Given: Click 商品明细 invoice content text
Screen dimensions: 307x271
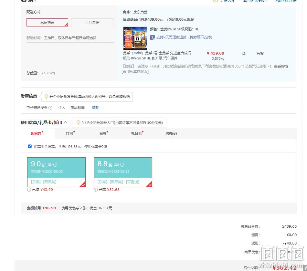Looking at the screenshot, I should (x=78, y=108).
